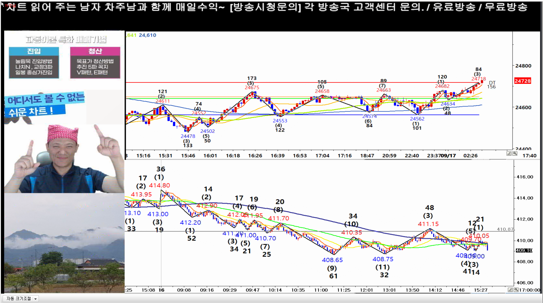Click the pencil icon on lower chart
The image size is (543, 303).
(x=510, y=290)
